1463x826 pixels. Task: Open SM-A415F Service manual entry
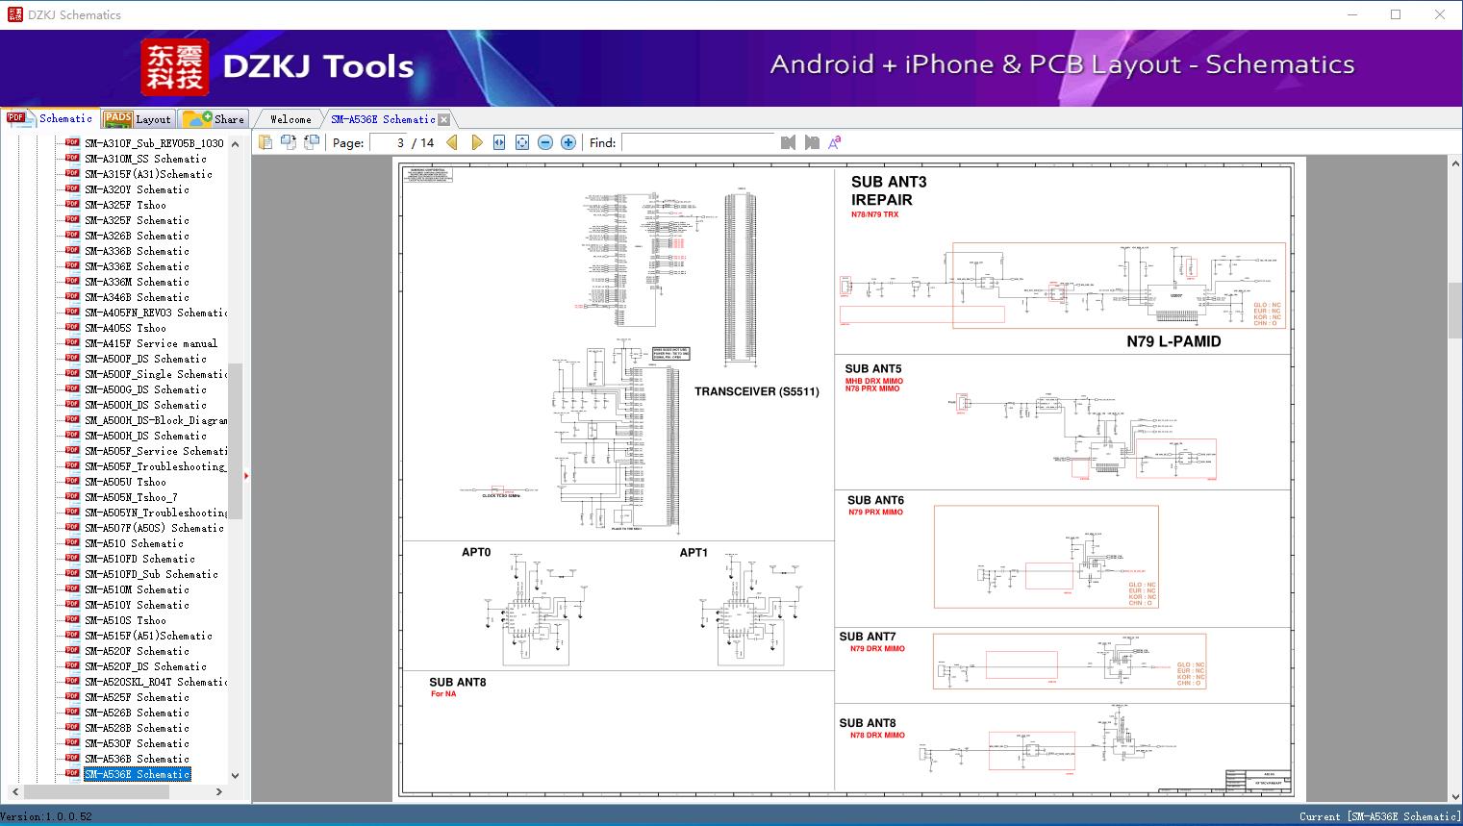coord(151,343)
